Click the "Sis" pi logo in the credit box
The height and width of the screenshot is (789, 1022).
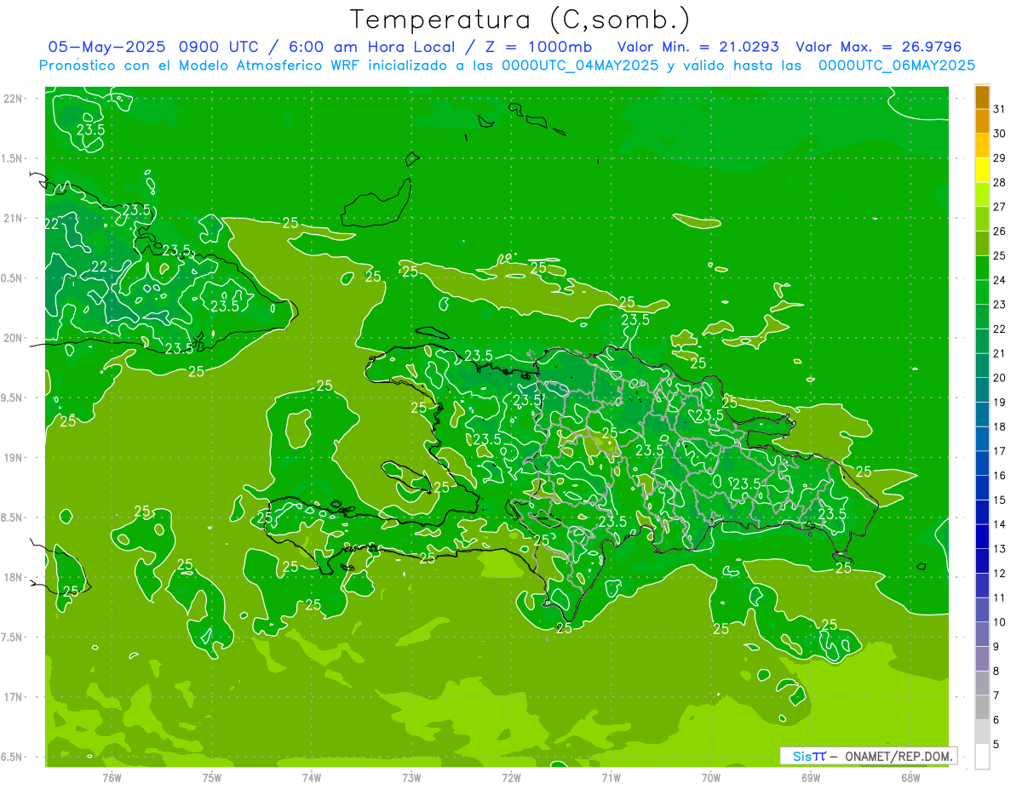809,756
